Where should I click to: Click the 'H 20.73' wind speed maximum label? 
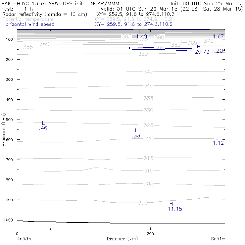click(202, 49)
